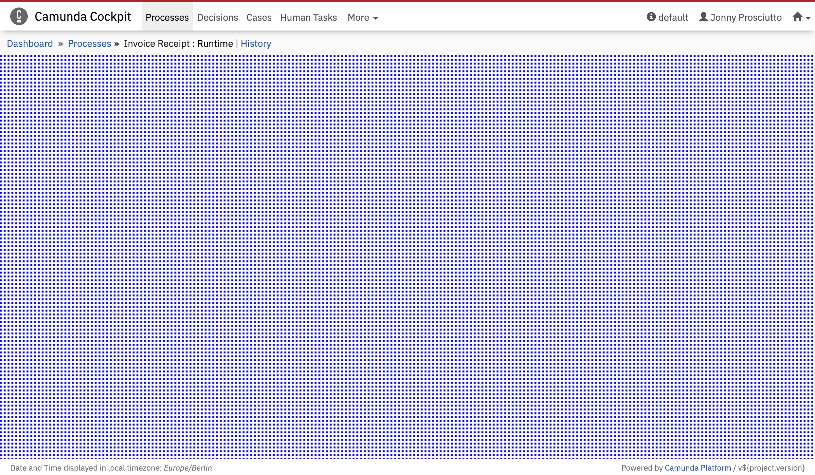The height and width of the screenshot is (475, 815).
Task: Open Jonny Prosciutto account menu
Action: coord(746,17)
